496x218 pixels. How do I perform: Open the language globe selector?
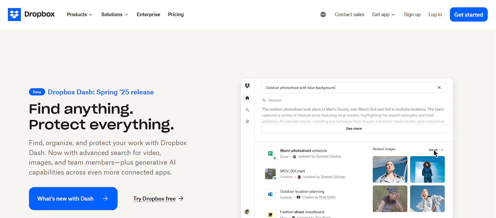click(x=323, y=15)
